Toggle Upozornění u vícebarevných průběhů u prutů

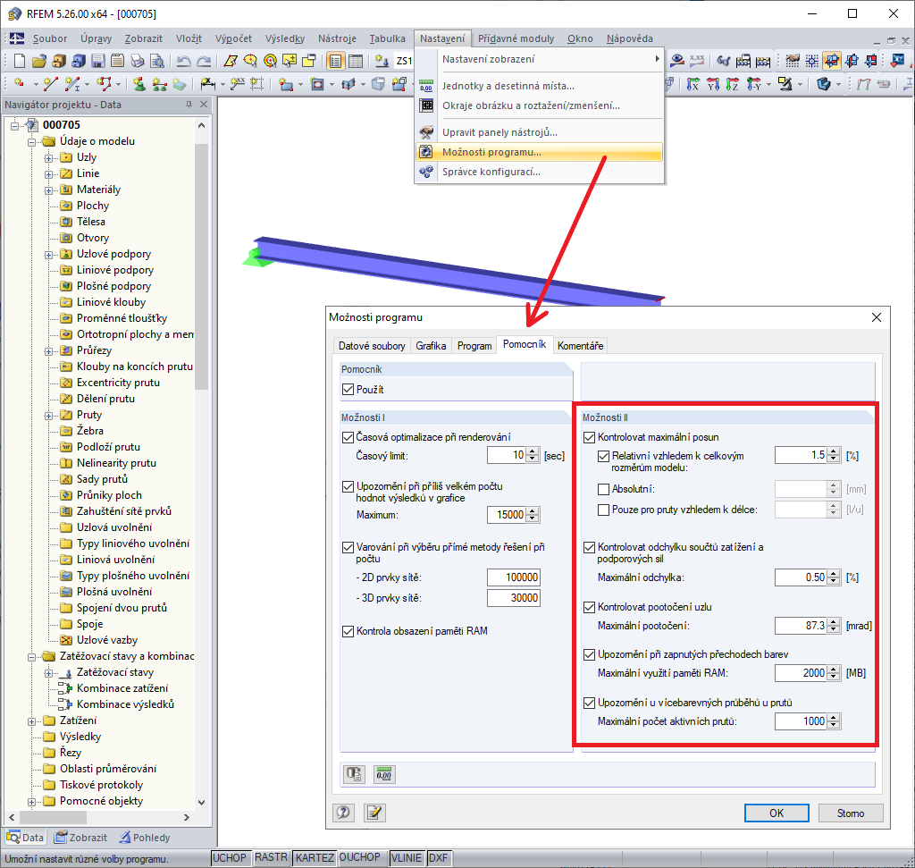coord(590,703)
